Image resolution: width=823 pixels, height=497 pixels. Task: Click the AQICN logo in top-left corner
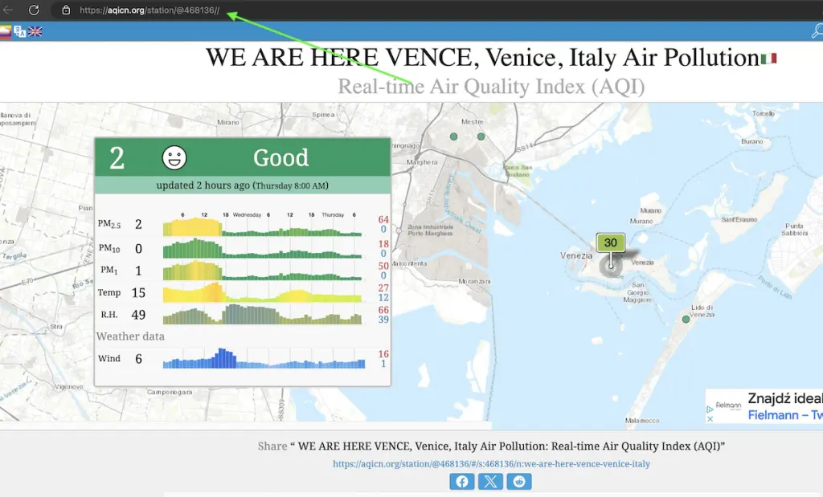[5, 31]
